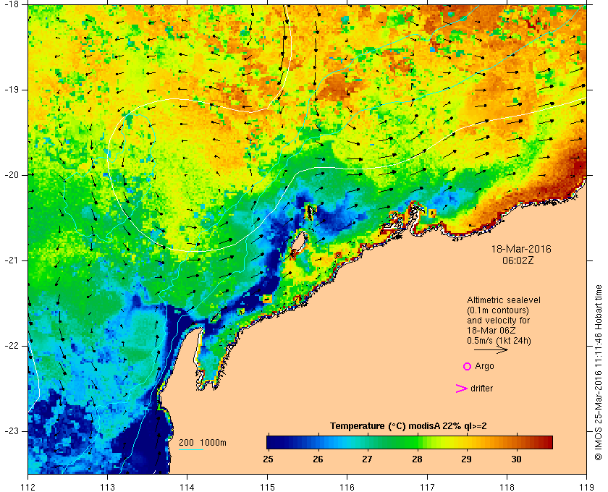Screen dimensions: 608x492
Task: Click the 'Altimetric sealevel' legend text
Action: tap(503, 300)
